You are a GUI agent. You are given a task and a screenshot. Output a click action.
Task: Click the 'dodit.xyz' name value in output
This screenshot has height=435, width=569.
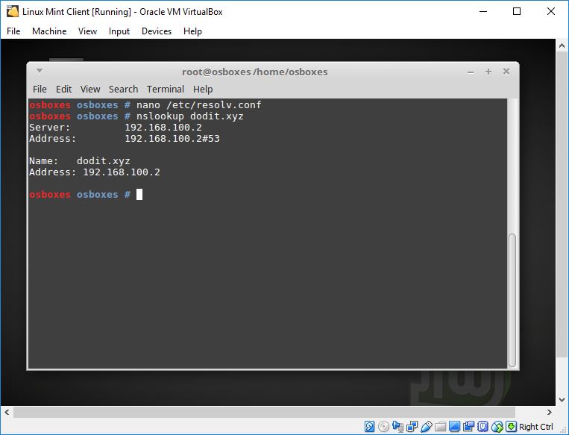pyautogui.click(x=104, y=161)
